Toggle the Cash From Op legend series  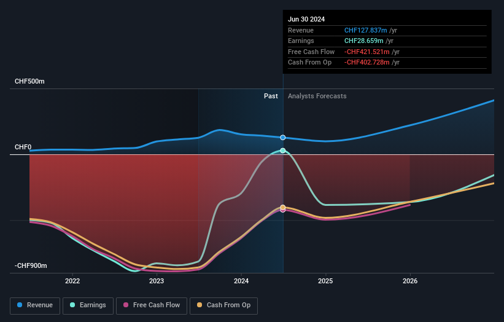223,305
